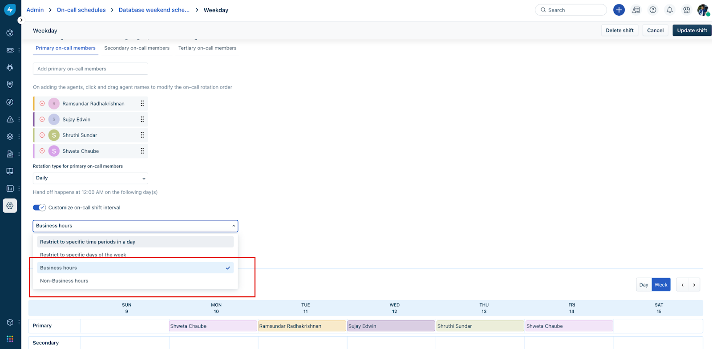Open the Tickets icon in sidebar
Image resolution: width=712 pixels, height=349 pixels.
pos(10,50)
